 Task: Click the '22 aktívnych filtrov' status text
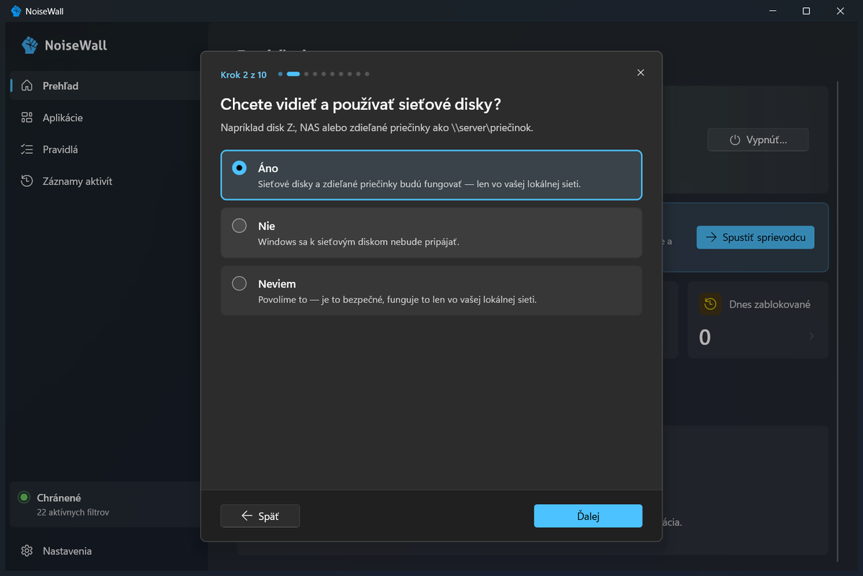[73, 513]
